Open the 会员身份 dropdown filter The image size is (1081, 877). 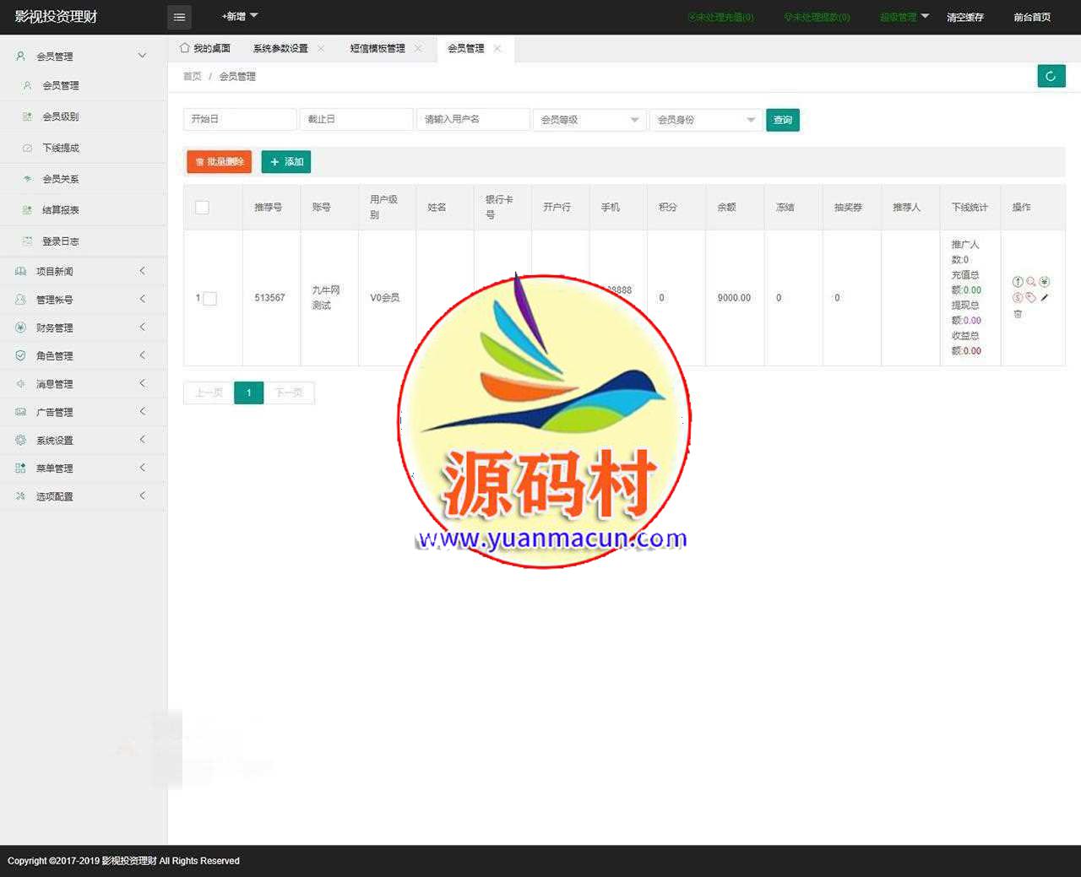pyautogui.click(x=705, y=120)
